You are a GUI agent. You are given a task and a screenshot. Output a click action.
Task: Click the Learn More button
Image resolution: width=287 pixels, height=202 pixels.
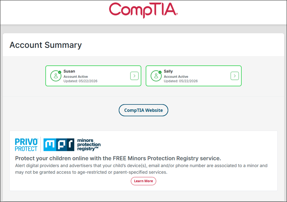[x=143, y=181]
